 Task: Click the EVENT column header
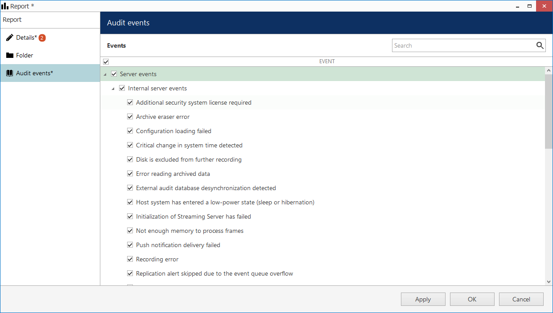(327, 61)
